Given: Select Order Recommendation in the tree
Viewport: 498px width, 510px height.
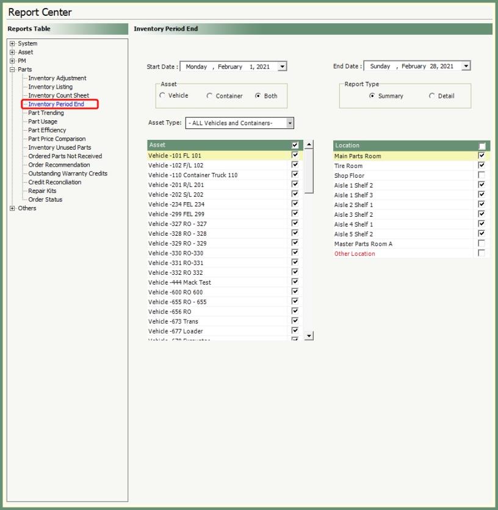Looking at the screenshot, I should coord(59,165).
